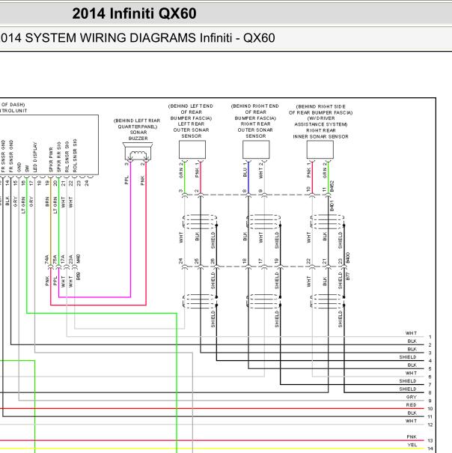Click the BLK wire label at terminal 2
The height and width of the screenshot is (453, 452).
point(412,341)
